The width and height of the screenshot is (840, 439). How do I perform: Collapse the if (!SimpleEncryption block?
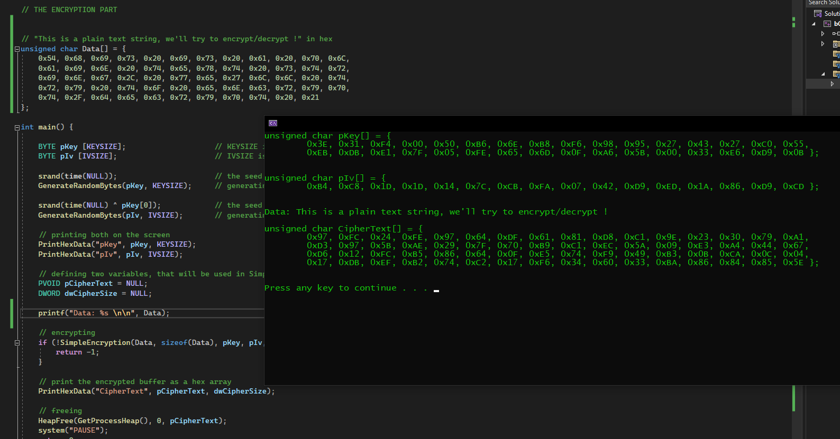[17, 343]
